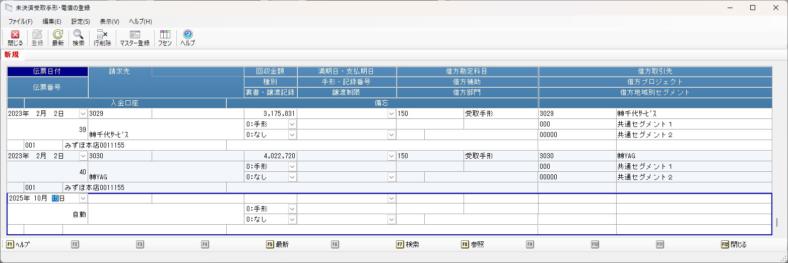Click the フセン sticky note icon
The image size is (788, 263).
165,38
